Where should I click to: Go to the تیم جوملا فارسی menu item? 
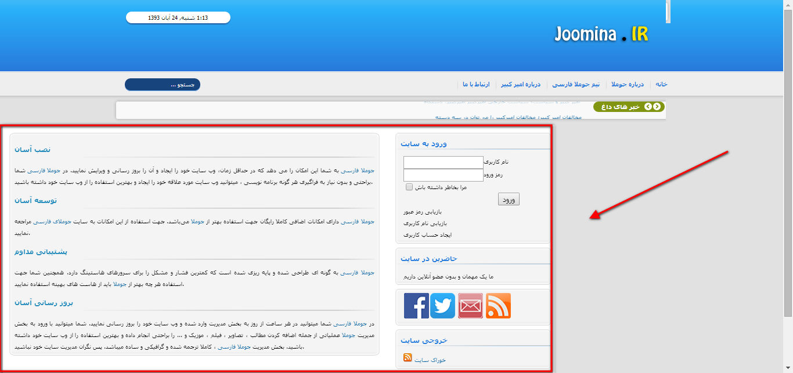(x=576, y=85)
